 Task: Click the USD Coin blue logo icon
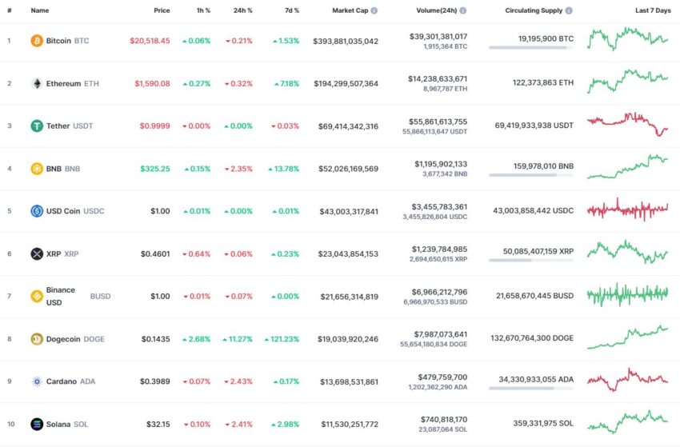tap(37, 211)
